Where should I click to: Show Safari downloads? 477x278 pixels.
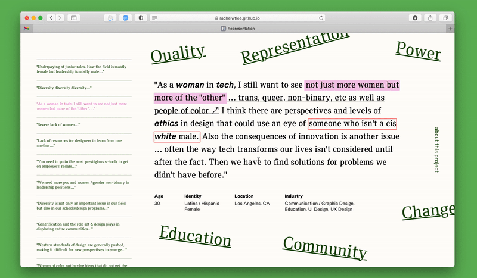pos(415,18)
